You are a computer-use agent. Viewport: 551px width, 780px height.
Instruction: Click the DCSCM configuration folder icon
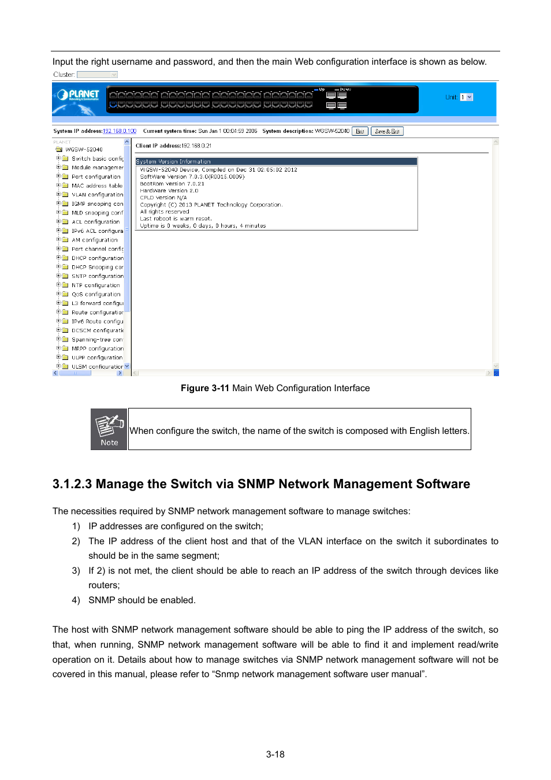coord(65,330)
